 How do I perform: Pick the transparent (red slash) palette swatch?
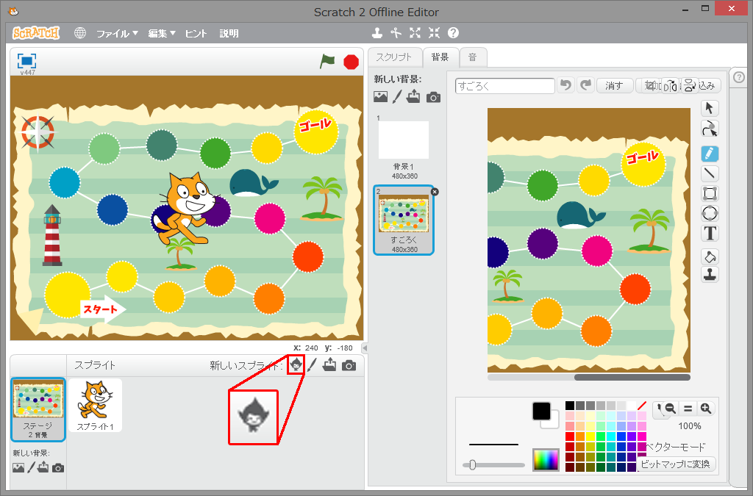[x=641, y=406]
